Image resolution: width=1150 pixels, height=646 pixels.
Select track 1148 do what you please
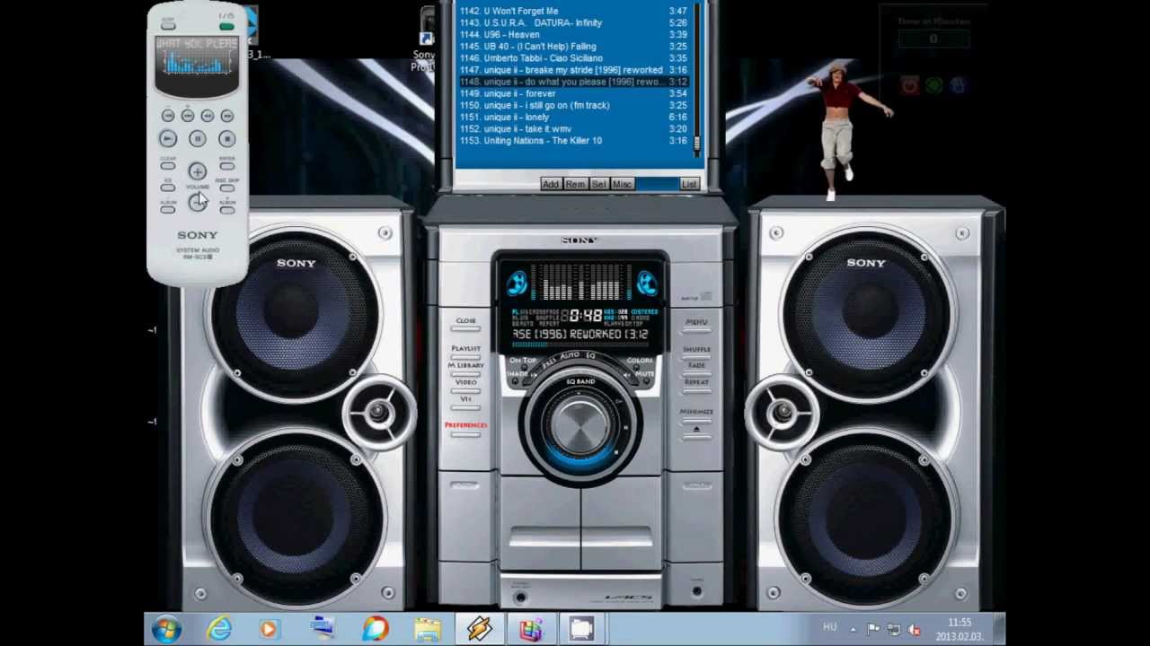point(573,82)
